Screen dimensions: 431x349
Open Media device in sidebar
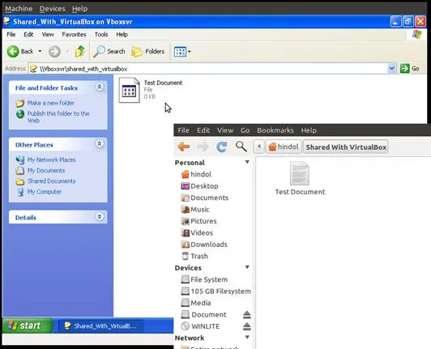tap(196, 303)
